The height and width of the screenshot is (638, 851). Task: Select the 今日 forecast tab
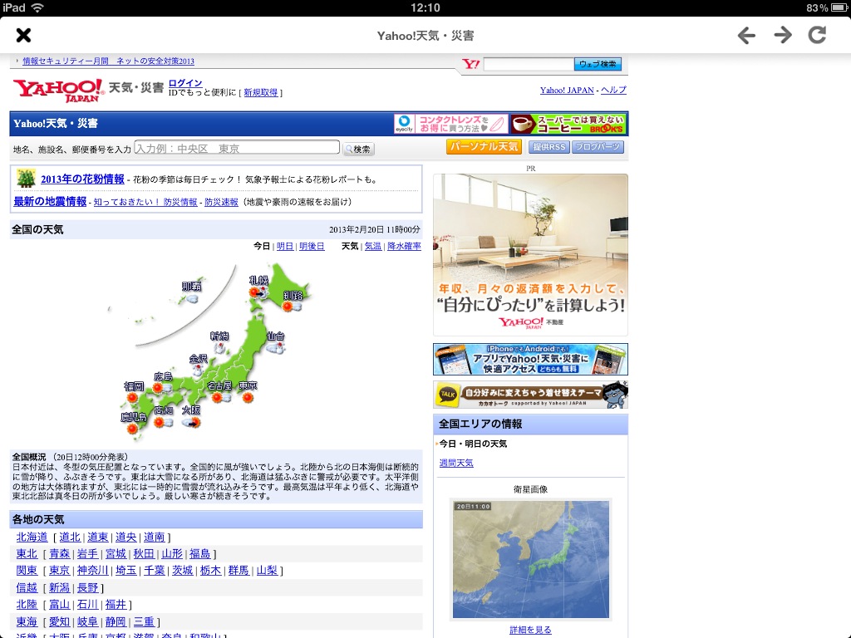pos(262,246)
